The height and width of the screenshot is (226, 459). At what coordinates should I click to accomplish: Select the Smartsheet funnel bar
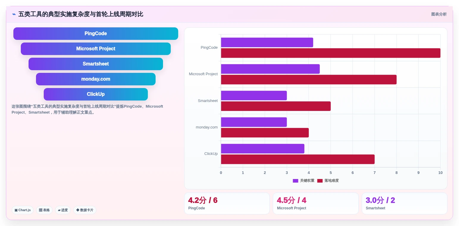click(96, 64)
